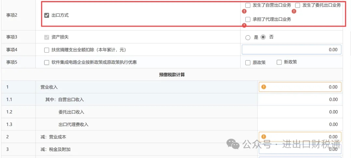
Task: Focus the 营业收入 amount input
Action: (x=302, y=87)
